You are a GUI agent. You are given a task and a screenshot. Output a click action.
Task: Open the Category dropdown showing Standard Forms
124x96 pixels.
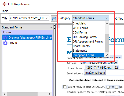(91, 18)
